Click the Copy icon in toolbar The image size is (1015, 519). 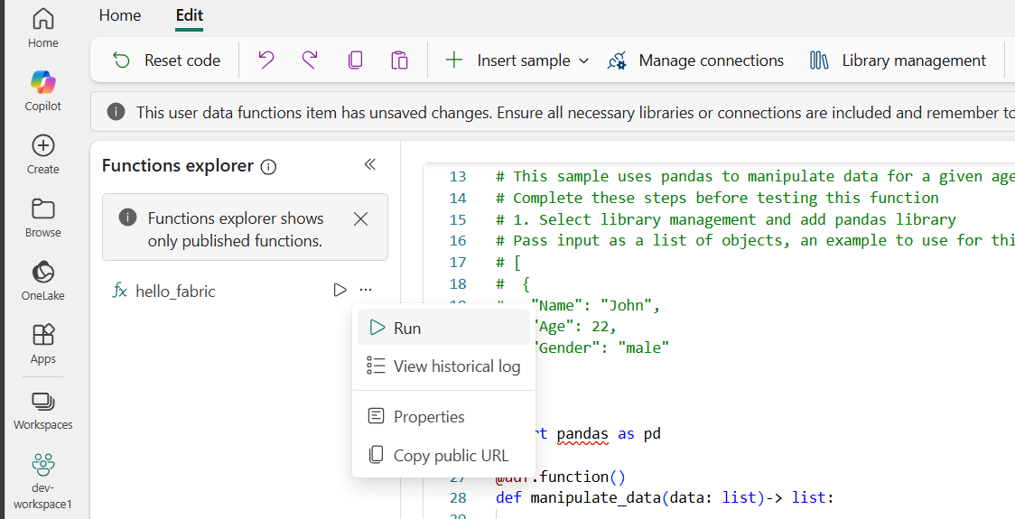[x=355, y=60]
